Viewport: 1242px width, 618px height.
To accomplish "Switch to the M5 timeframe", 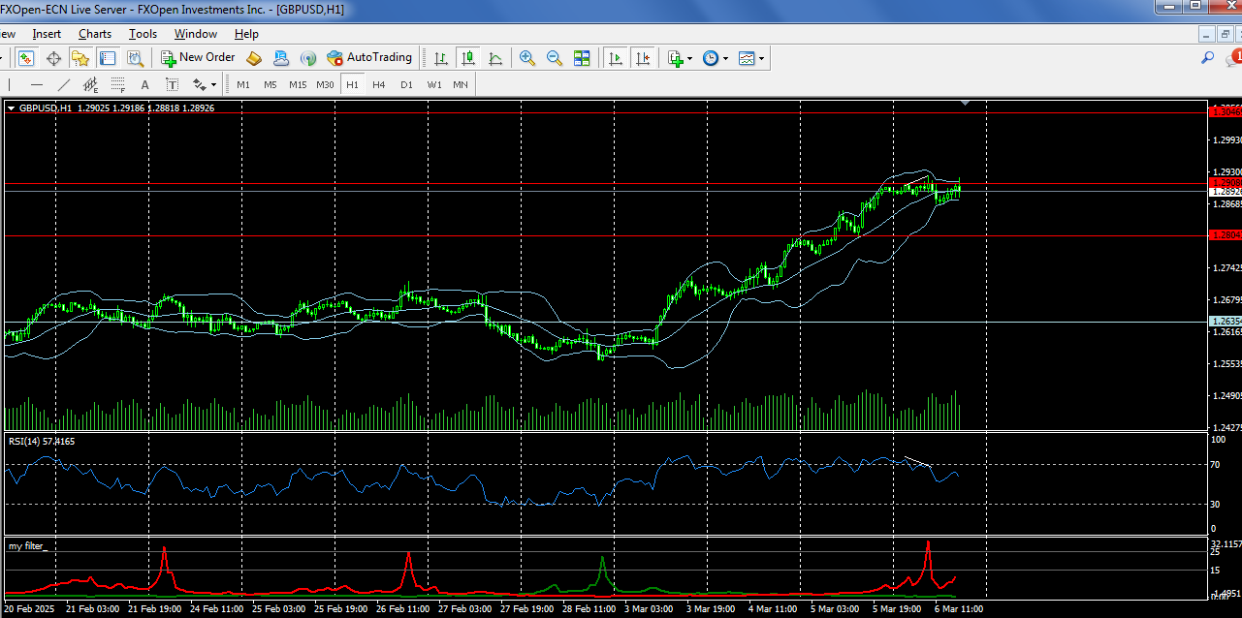I will tap(271, 85).
